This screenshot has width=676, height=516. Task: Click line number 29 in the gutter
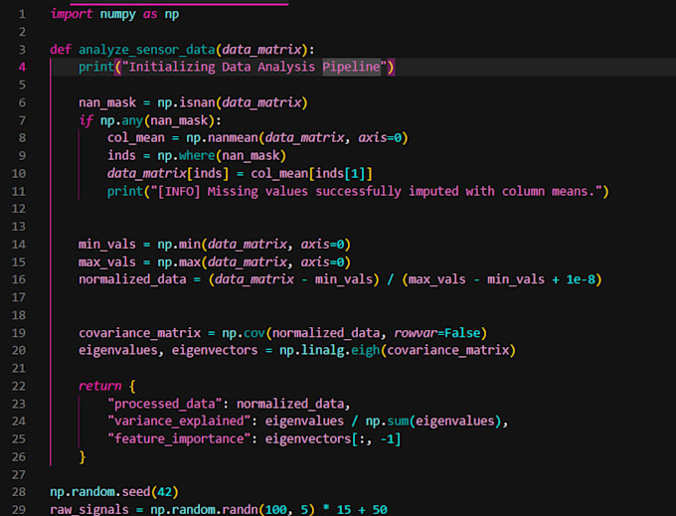pyautogui.click(x=19, y=510)
